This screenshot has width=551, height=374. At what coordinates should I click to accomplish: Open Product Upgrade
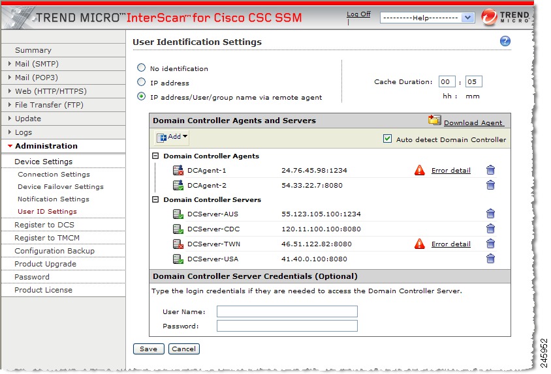pyautogui.click(x=45, y=264)
